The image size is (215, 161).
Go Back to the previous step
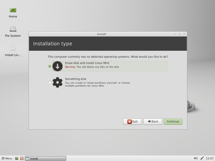coord(153,122)
